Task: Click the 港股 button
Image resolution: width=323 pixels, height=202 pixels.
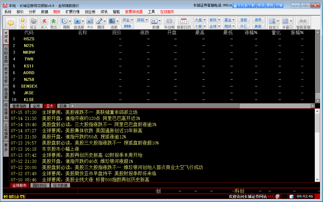Action: click(244, 20)
